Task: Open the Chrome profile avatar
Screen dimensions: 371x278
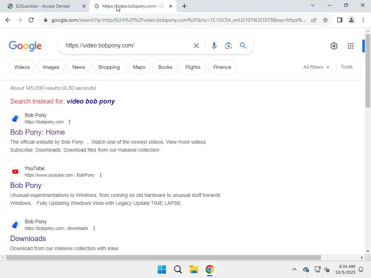Action: point(351,20)
